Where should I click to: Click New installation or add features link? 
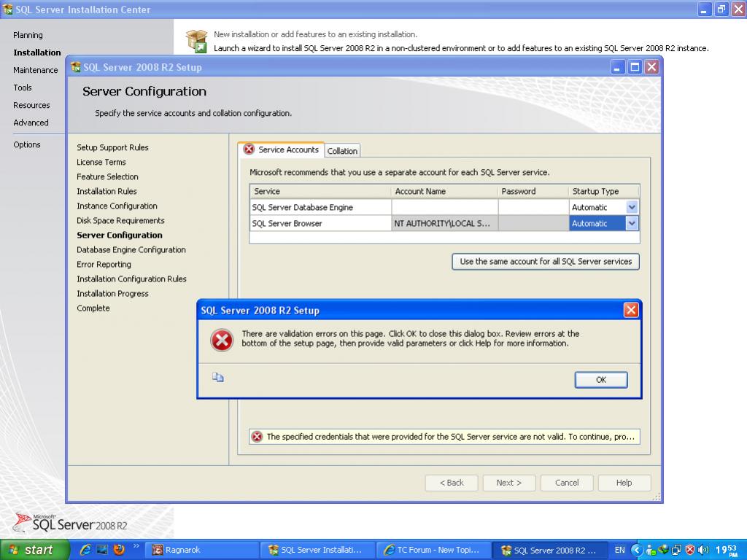[315, 34]
